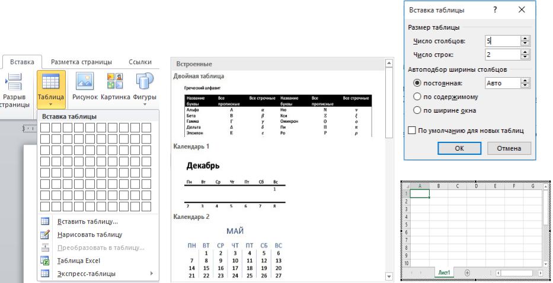Select the постоянная radio option
This screenshot has width=553, height=283.
click(x=417, y=83)
